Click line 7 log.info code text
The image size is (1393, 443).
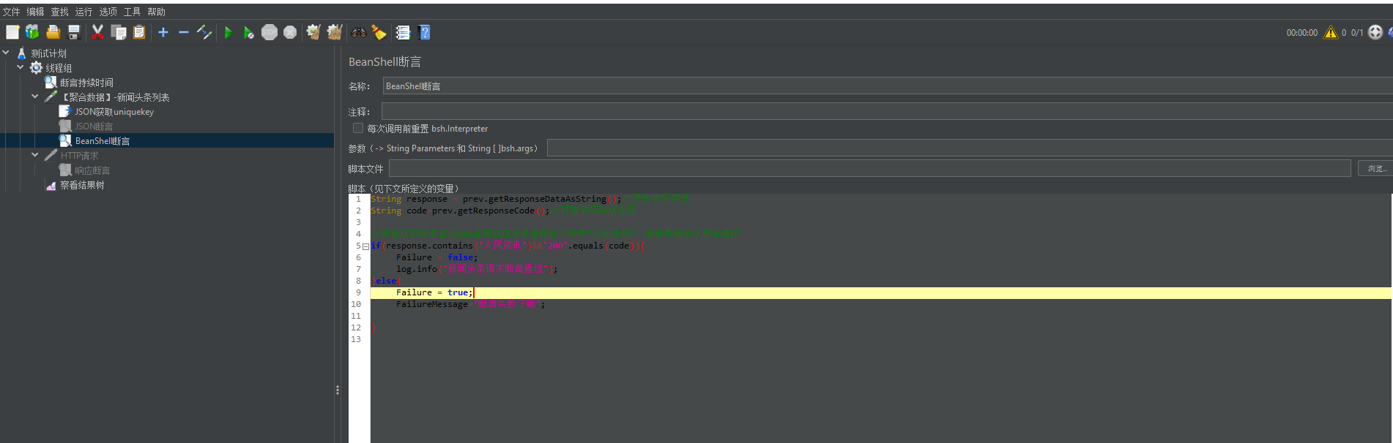click(477, 269)
